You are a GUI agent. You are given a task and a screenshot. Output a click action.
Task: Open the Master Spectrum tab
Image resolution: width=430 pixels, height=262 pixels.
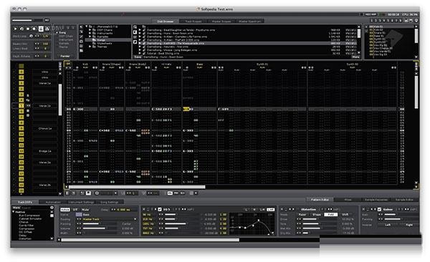click(250, 21)
